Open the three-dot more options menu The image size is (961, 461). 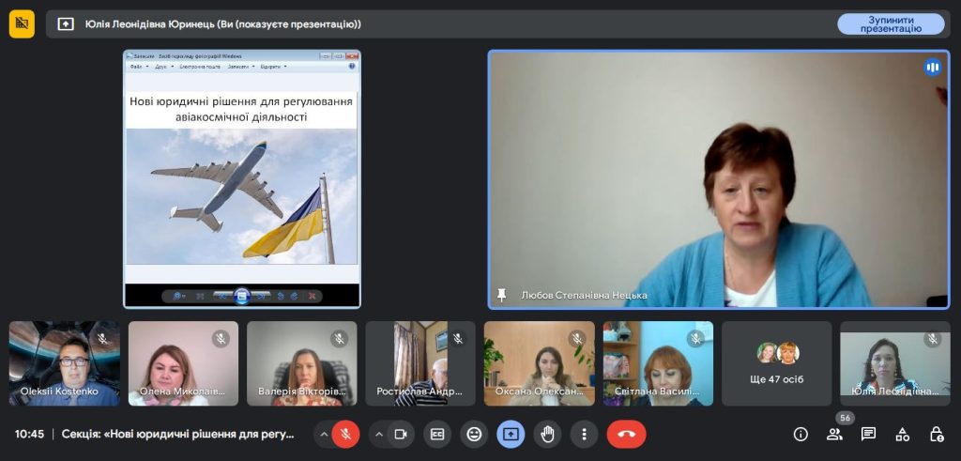[x=584, y=434]
